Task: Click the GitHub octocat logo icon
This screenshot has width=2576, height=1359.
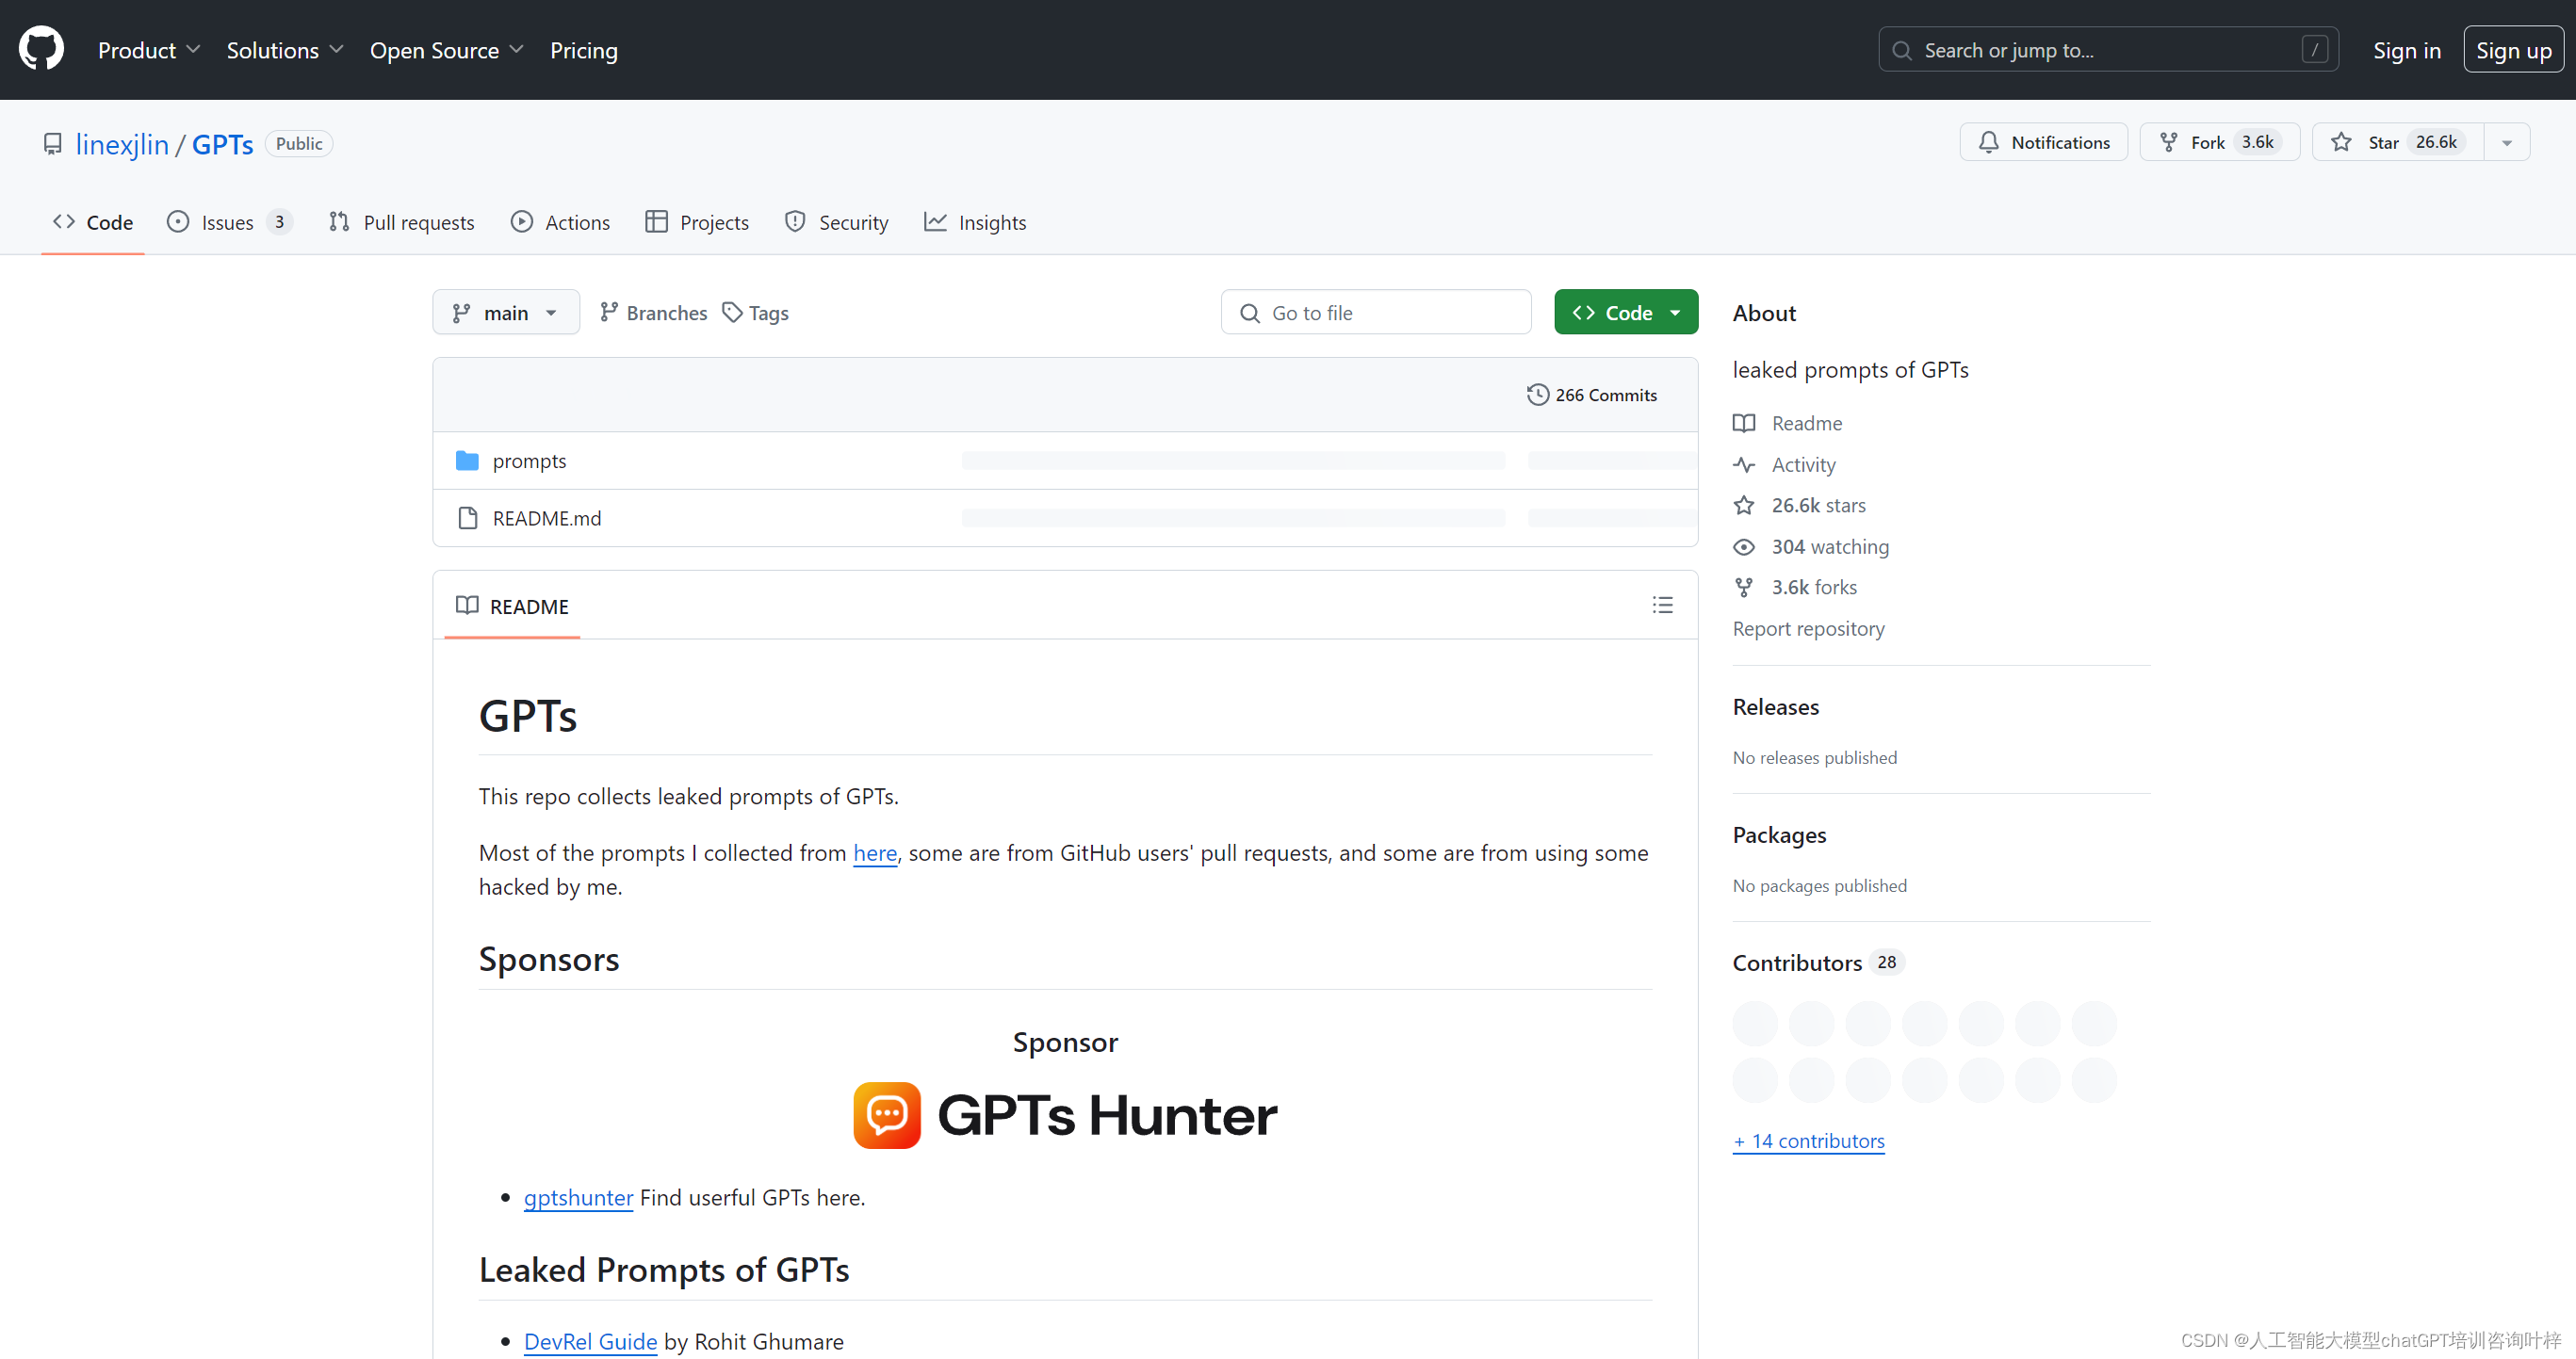Action: coord(41,48)
